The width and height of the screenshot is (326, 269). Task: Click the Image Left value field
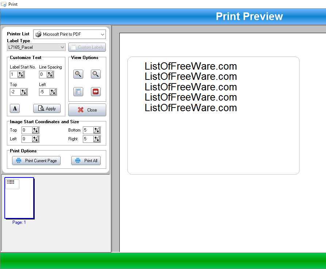coord(27,139)
